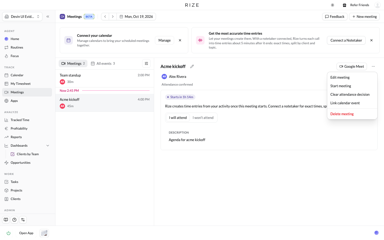This screenshot has width=384, height=240.
Task: Choose Start meeting from menu
Action: coord(352,86)
